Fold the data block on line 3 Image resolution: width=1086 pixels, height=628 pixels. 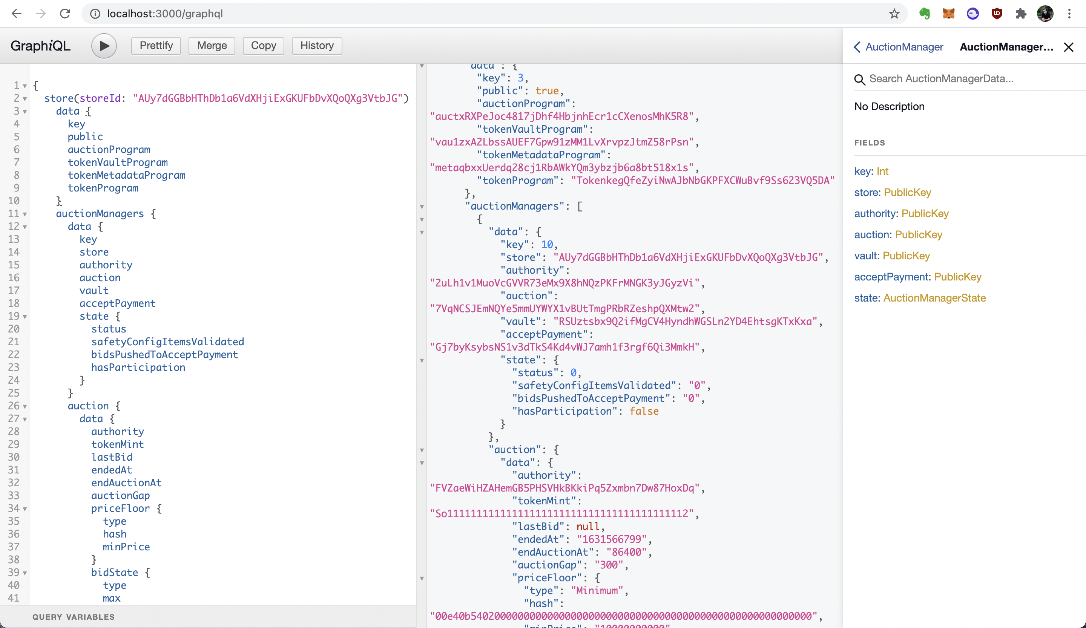pyautogui.click(x=25, y=112)
